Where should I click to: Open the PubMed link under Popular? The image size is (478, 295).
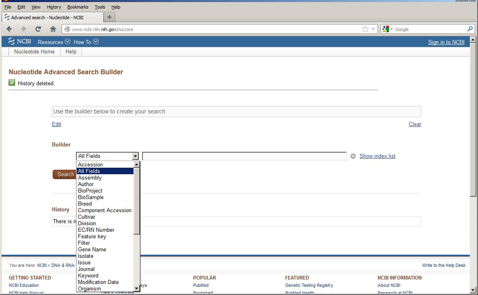pyautogui.click(x=201, y=285)
